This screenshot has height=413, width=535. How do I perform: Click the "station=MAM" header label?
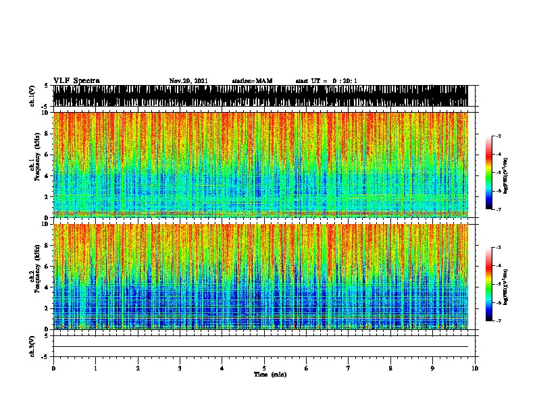coord(252,81)
